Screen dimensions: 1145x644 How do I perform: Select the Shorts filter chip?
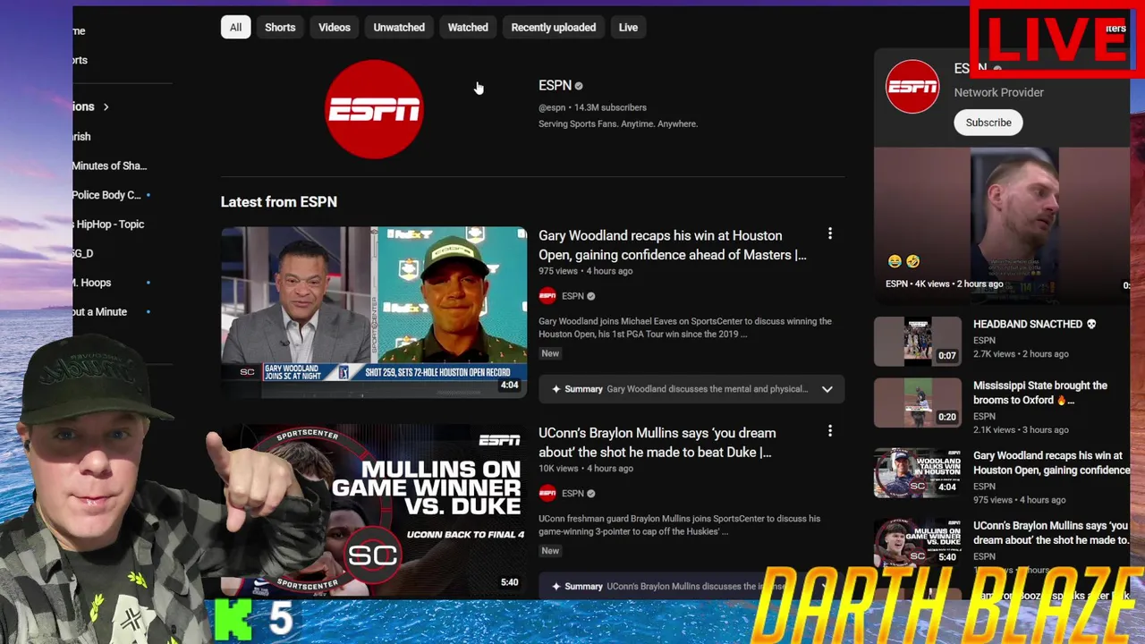coord(280,28)
